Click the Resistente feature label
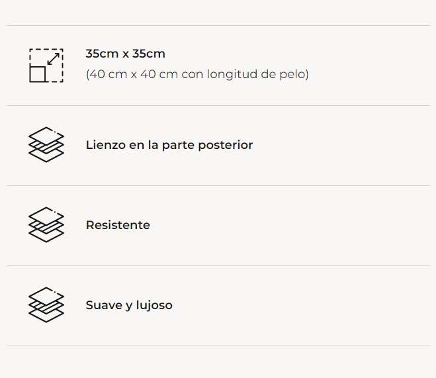 118,225
